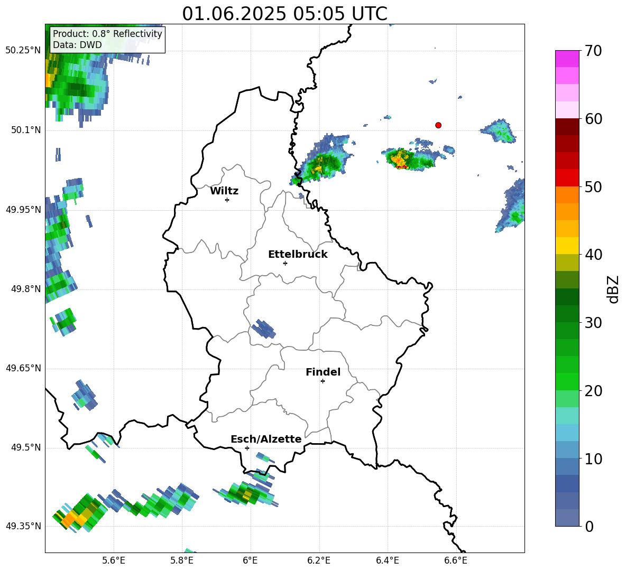
Task: Click the 5.6°E longitude tick label
Action: pyautogui.click(x=114, y=560)
